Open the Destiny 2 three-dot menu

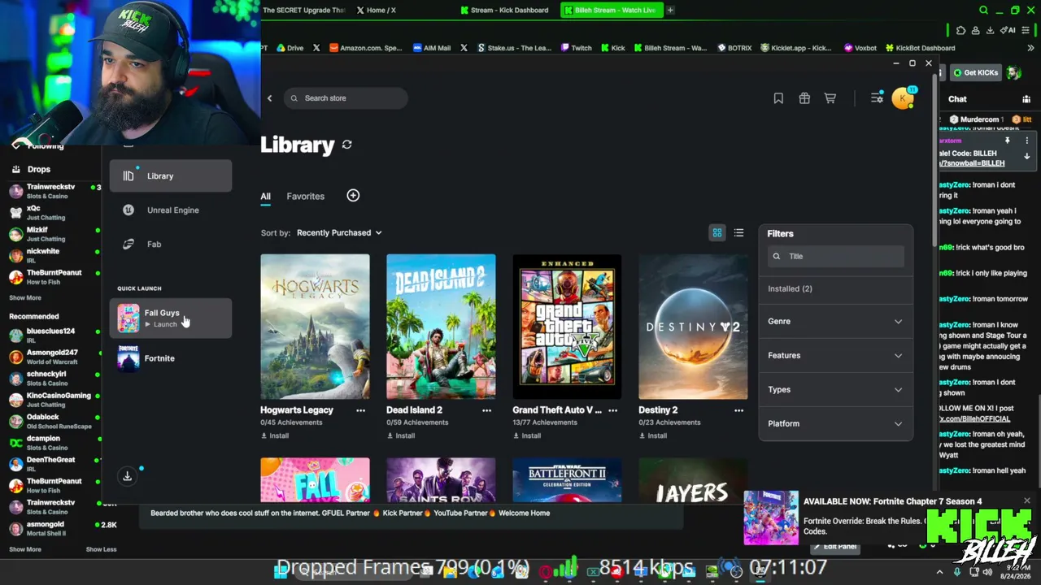coord(738,410)
